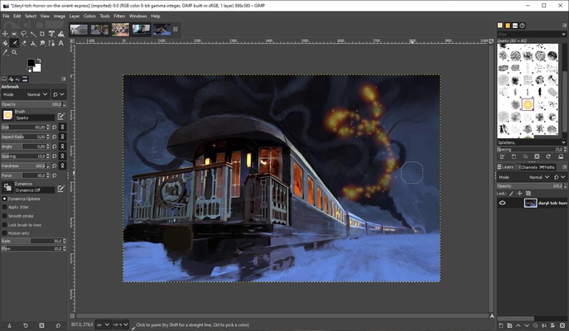The height and width of the screenshot is (331, 569).
Task: Create a new layer
Action: click(x=501, y=325)
